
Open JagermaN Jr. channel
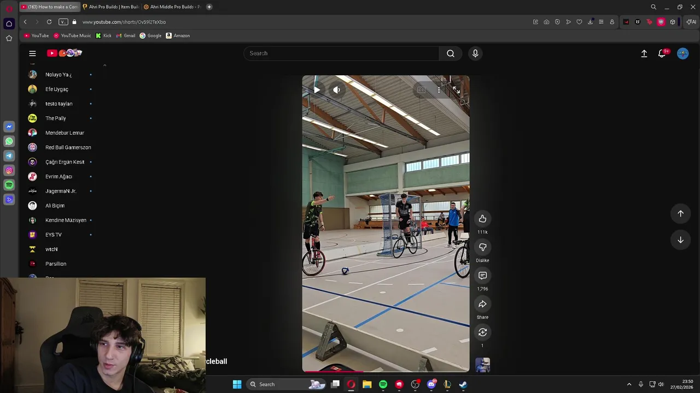pyautogui.click(x=60, y=191)
